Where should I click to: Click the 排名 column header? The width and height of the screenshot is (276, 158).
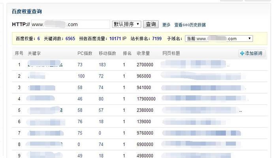(x=127, y=53)
